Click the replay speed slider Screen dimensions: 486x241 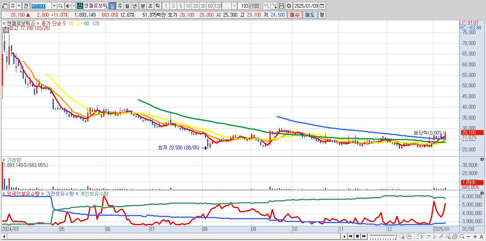(383, 236)
